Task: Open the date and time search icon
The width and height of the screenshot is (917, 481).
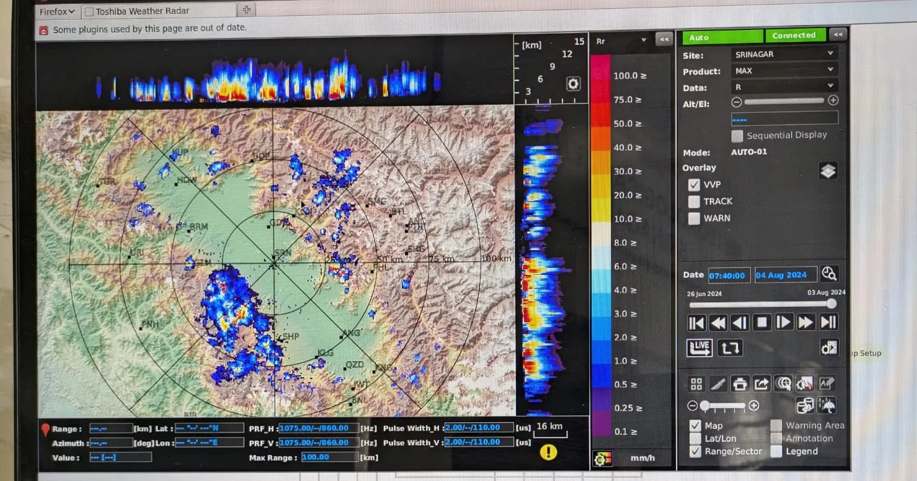Action: (829, 274)
